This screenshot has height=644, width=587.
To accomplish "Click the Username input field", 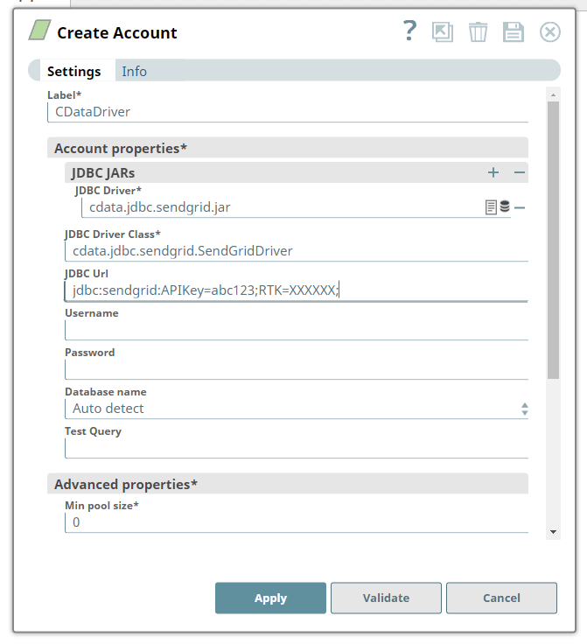I will 297,330.
